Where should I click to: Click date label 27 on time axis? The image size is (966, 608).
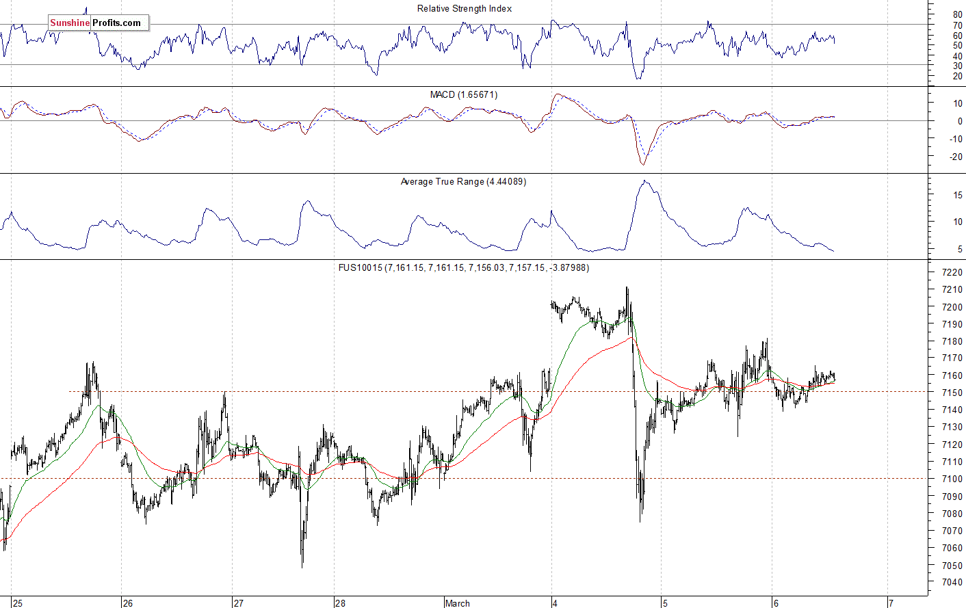(x=238, y=603)
